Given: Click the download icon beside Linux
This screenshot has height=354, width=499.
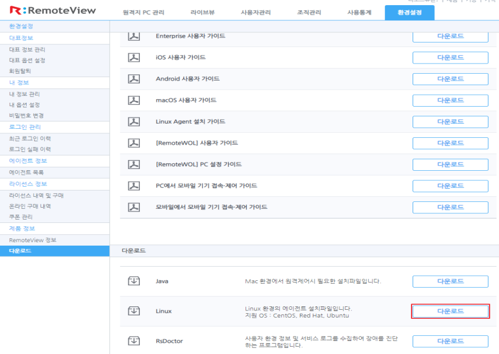Looking at the screenshot, I should [x=134, y=311].
